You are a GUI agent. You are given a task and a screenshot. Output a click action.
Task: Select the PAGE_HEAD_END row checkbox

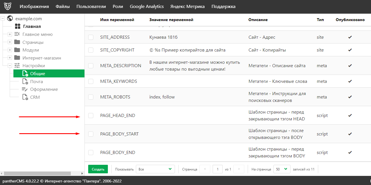[x=91, y=116]
